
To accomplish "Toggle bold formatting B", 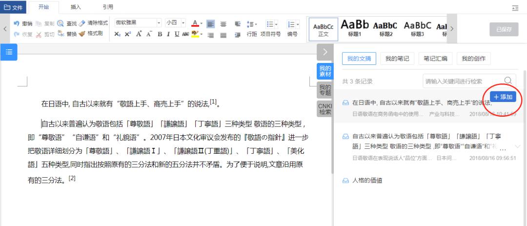I will [x=160, y=34].
